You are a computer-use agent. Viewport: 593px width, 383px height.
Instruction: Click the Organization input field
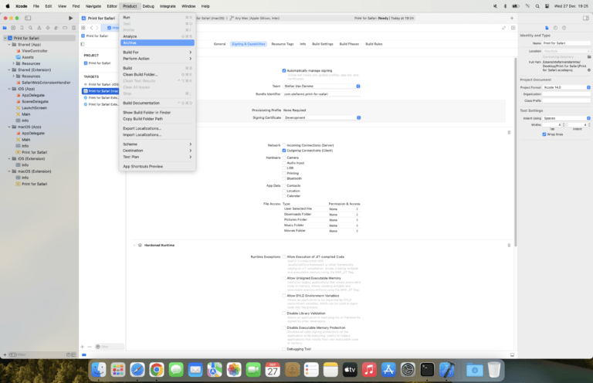[x=567, y=94]
